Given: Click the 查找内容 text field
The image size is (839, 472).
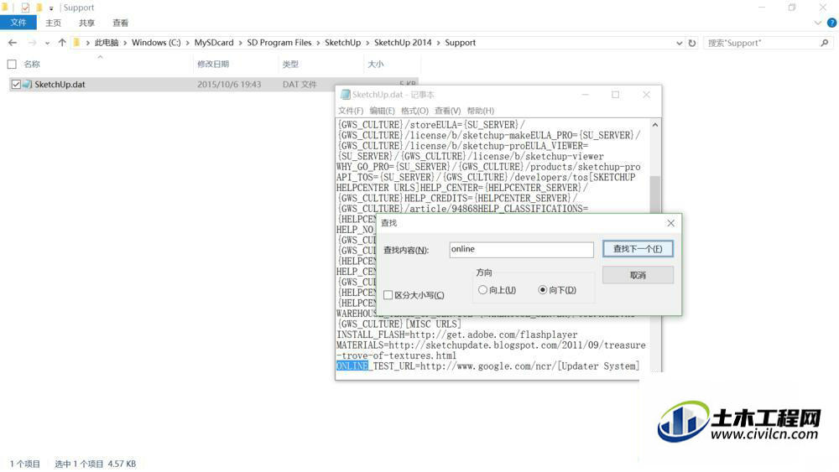Looking at the screenshot, I should pyautogui.click(x=521, y=250).
